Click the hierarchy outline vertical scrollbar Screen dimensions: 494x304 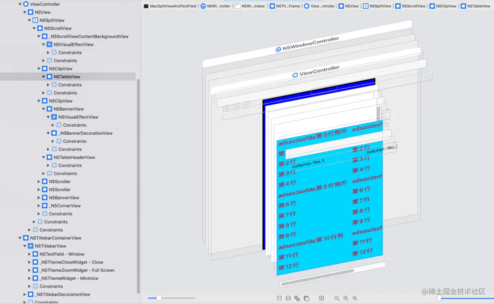tap(138, 185)
